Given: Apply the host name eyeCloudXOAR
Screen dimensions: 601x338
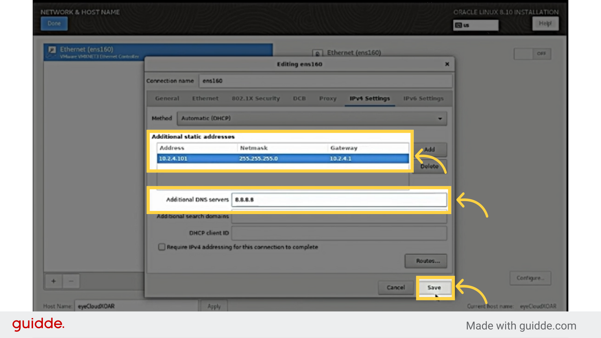Looking at the screenshot, I should [214, 306].
